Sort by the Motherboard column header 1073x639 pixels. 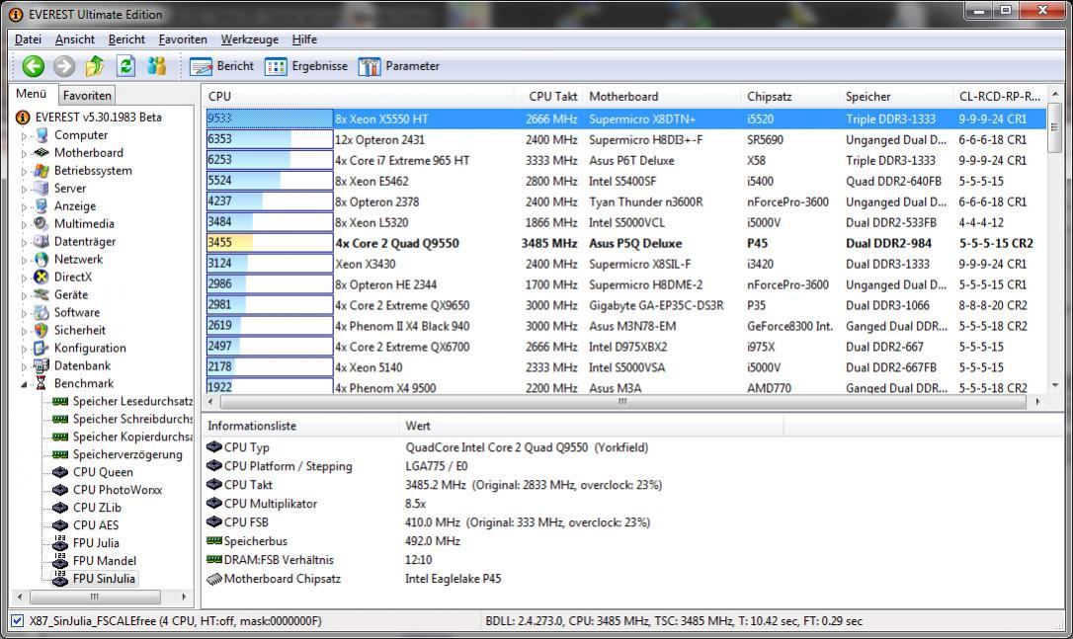[x=661, y=97]
